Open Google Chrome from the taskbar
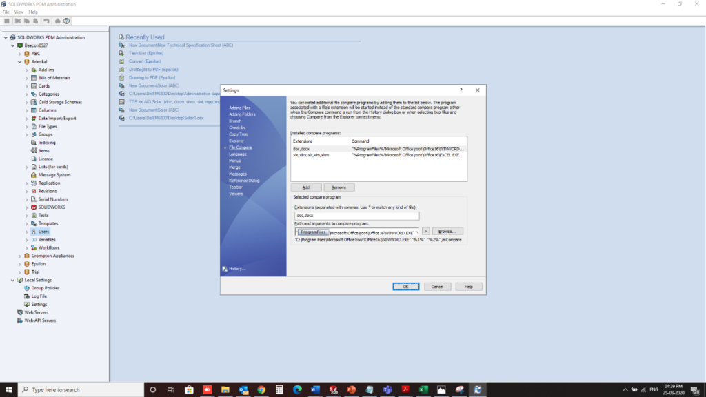 point(261,390)
